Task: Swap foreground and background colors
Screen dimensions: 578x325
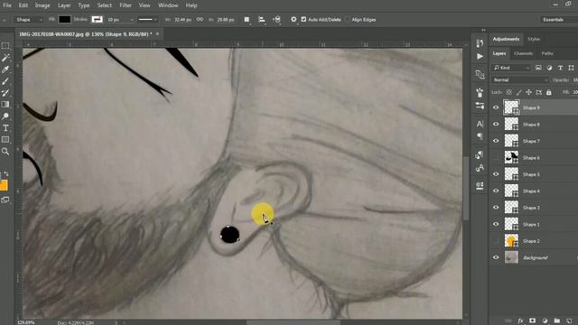Action: 6,173
